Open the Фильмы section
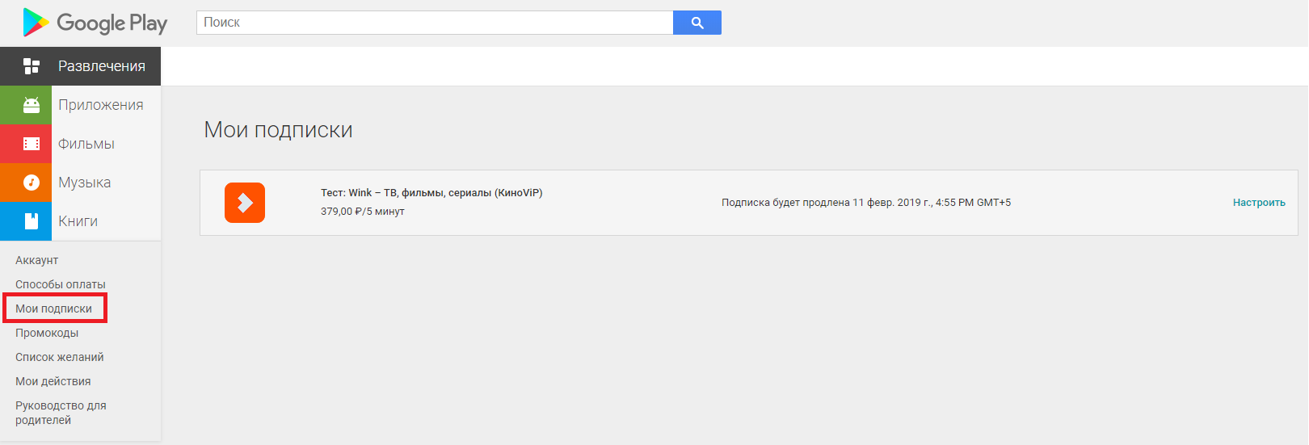 coord(86,144)
